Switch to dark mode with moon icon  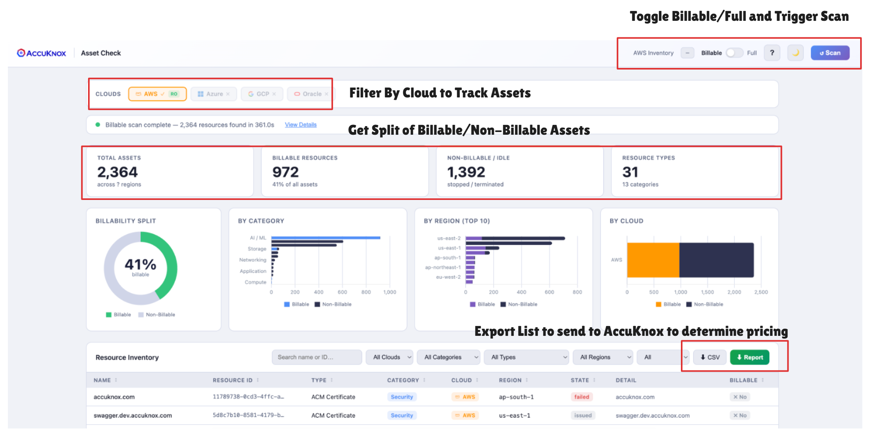point(795,53)
